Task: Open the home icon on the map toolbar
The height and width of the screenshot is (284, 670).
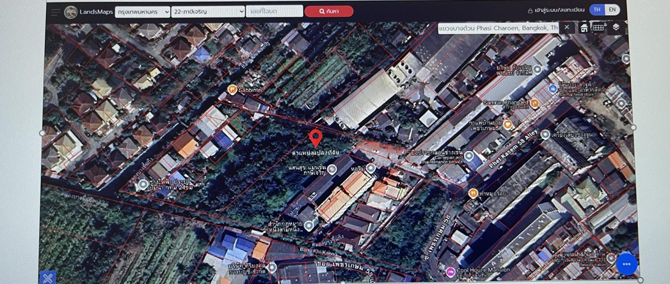Action: pos(584,28)
